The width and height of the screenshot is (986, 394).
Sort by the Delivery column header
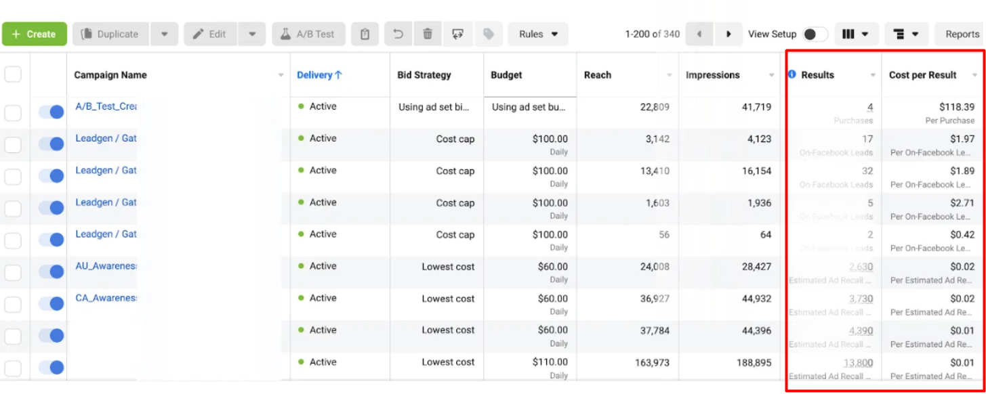pyautogui.click(x=319, y=75)
